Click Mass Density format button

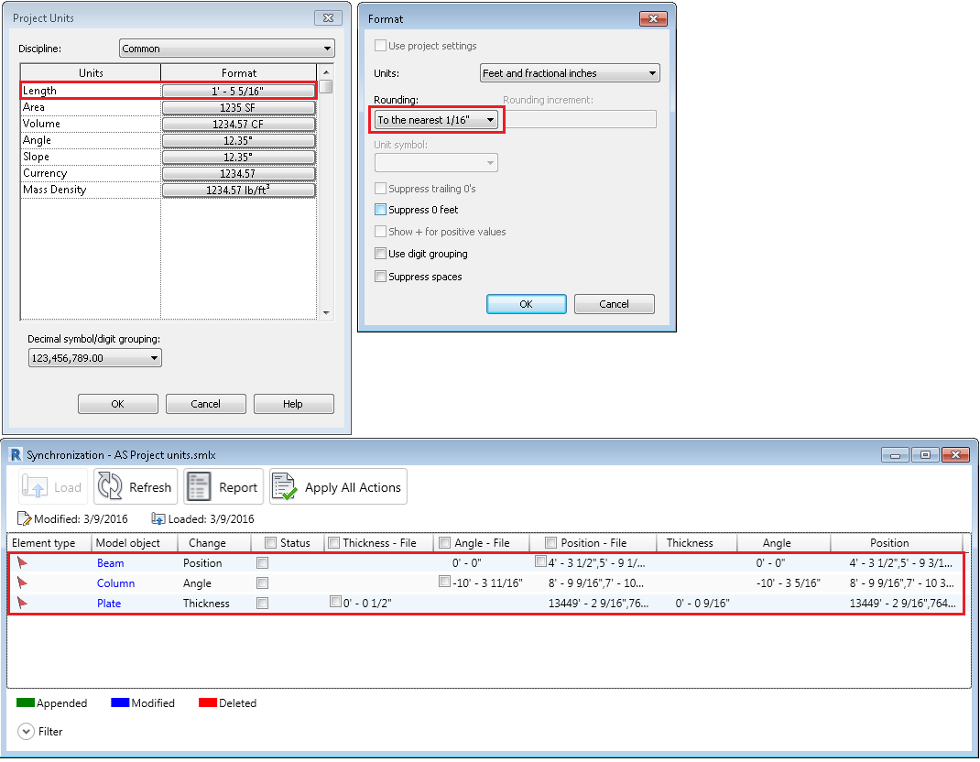tap(238, 190)
